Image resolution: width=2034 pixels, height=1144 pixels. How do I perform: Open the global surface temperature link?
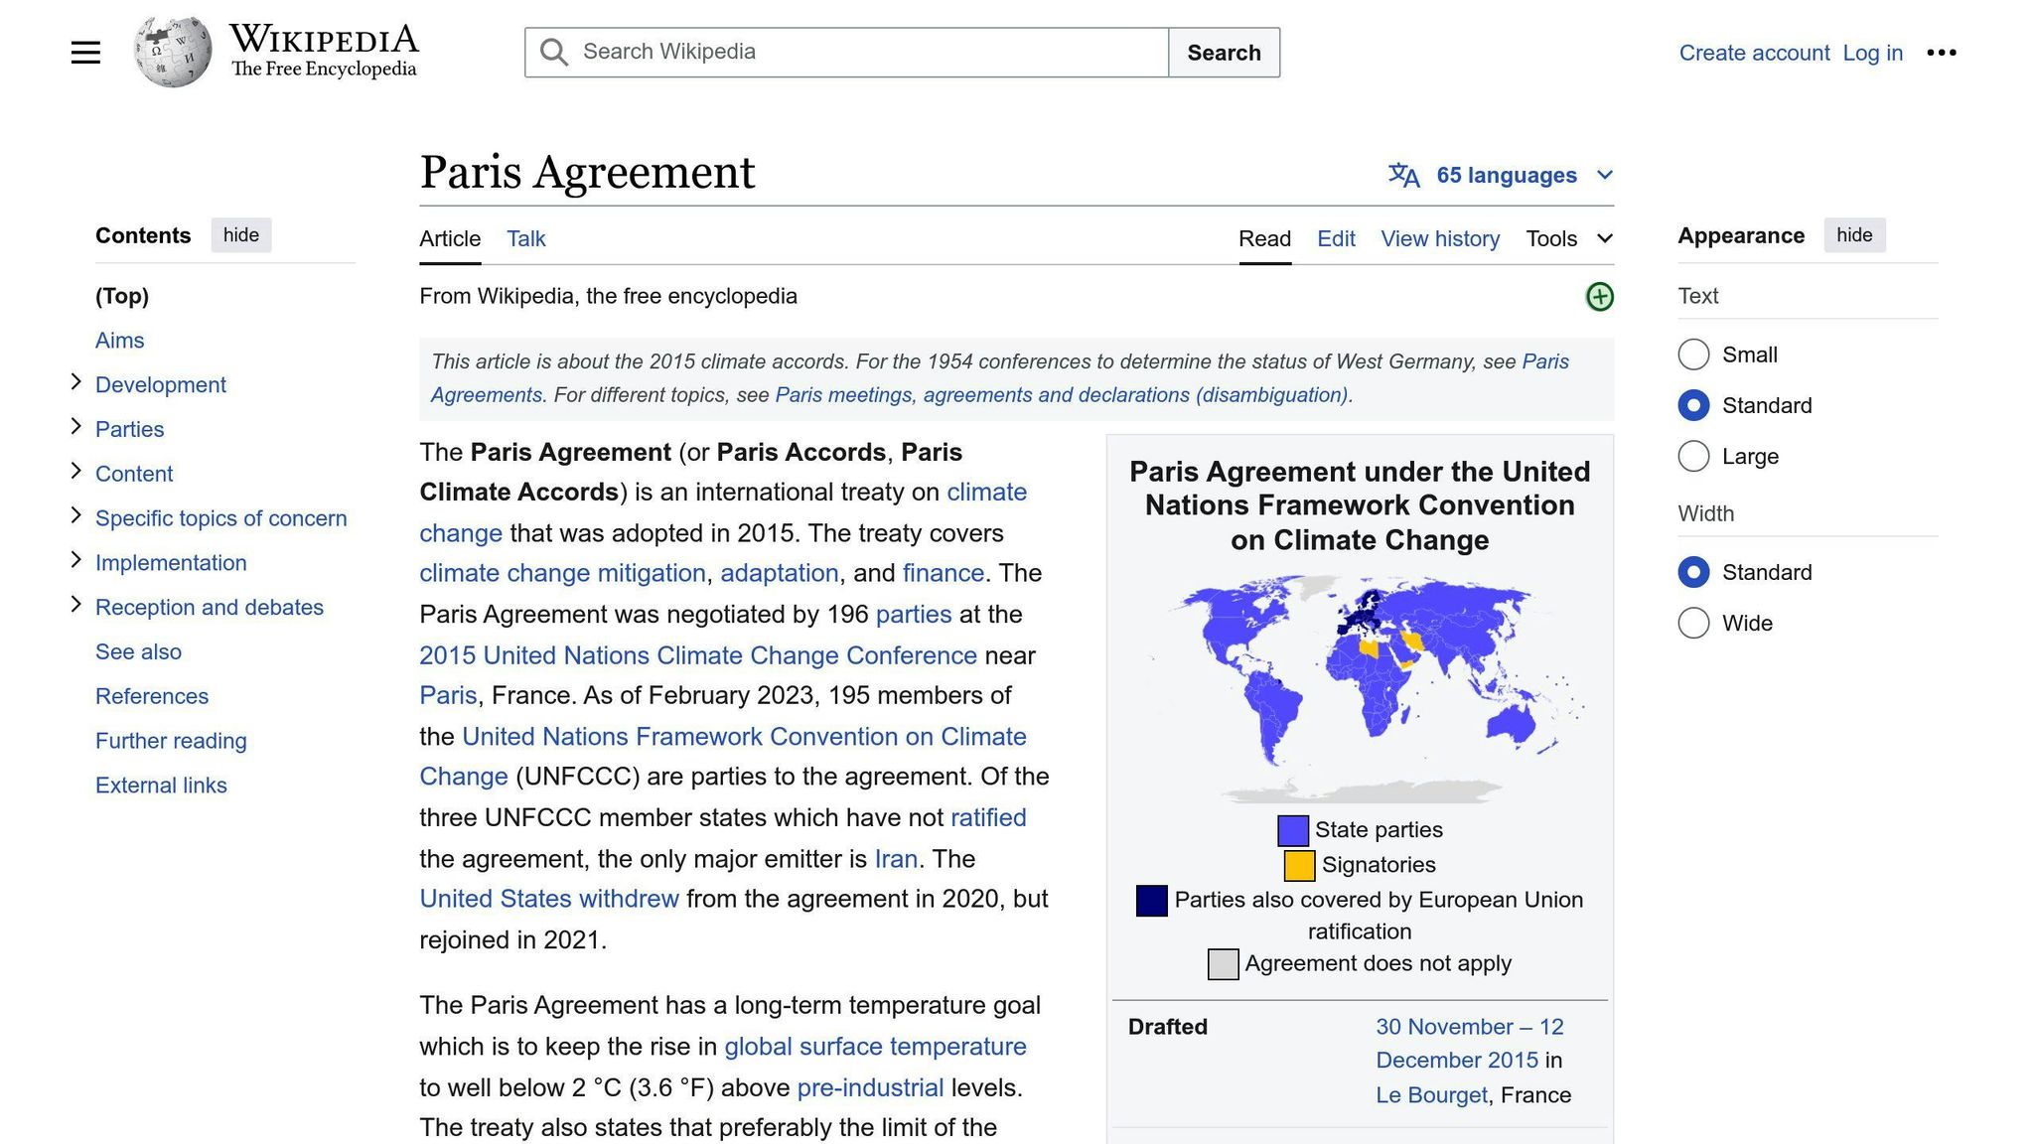tap(875, 1047)
